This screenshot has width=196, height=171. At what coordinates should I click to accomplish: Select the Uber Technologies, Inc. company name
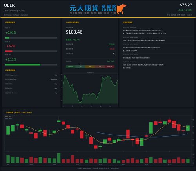coord(14,11)
